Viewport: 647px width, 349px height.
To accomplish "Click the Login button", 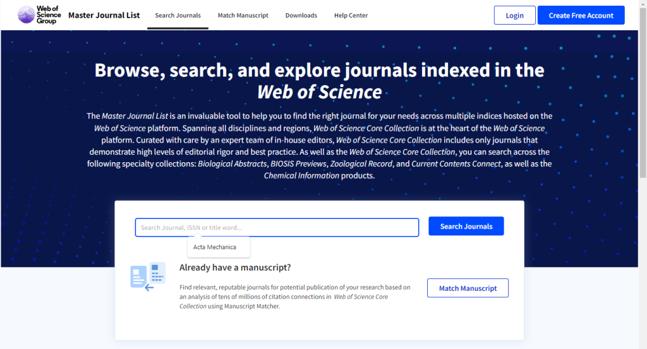I will (514, 15).
